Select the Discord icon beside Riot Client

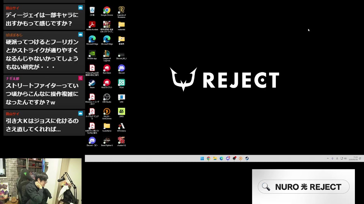click(121, 69)
